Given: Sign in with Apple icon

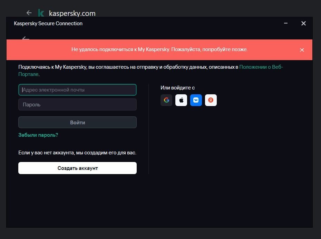Looking at the screenshot, I should (181, 100).
